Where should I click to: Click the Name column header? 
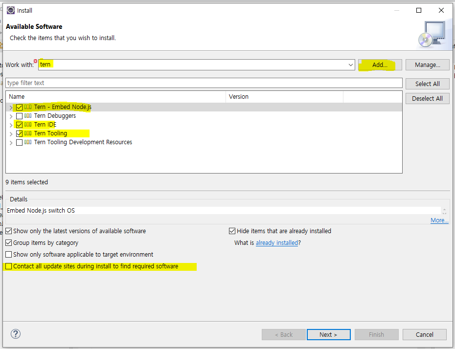pyautogui.click(x=116, y=96)
